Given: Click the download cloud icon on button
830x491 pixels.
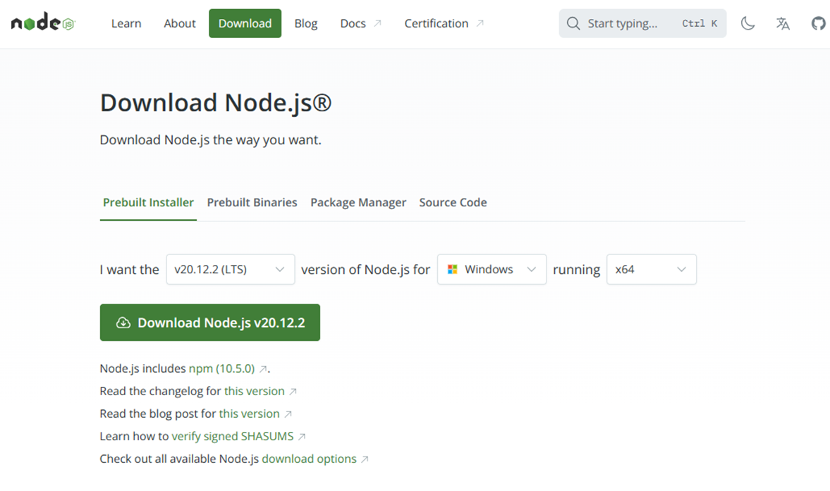Looking at the screenshot, I should 123,323.
